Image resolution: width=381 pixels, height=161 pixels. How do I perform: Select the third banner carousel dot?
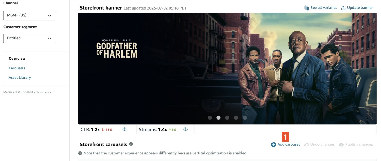pyautogui.click(x=227, y=118)
